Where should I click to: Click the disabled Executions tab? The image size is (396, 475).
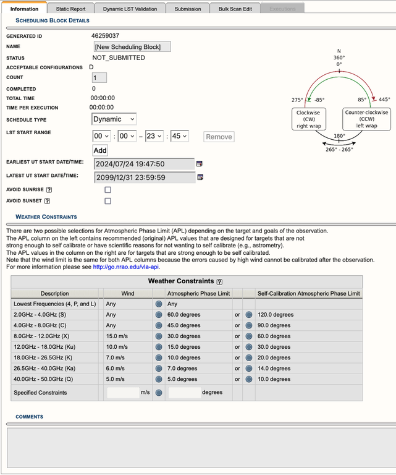pos(282,9)
